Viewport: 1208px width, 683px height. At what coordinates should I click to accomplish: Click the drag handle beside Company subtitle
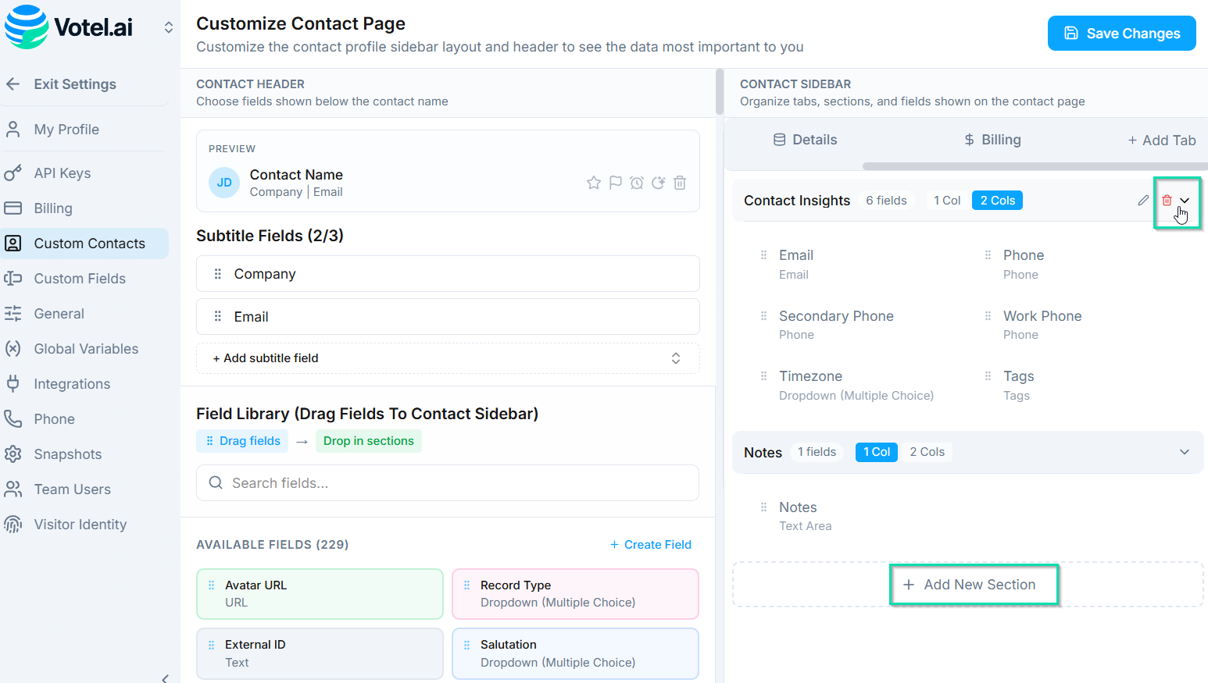(218, 274)
